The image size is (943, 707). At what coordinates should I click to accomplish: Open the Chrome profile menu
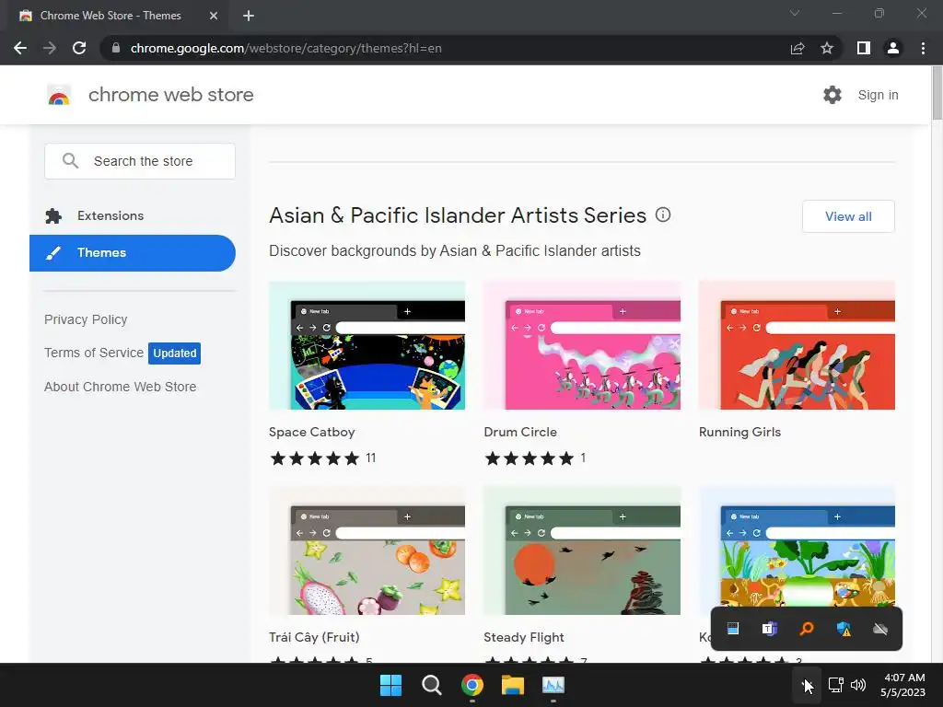pos(893,48)
